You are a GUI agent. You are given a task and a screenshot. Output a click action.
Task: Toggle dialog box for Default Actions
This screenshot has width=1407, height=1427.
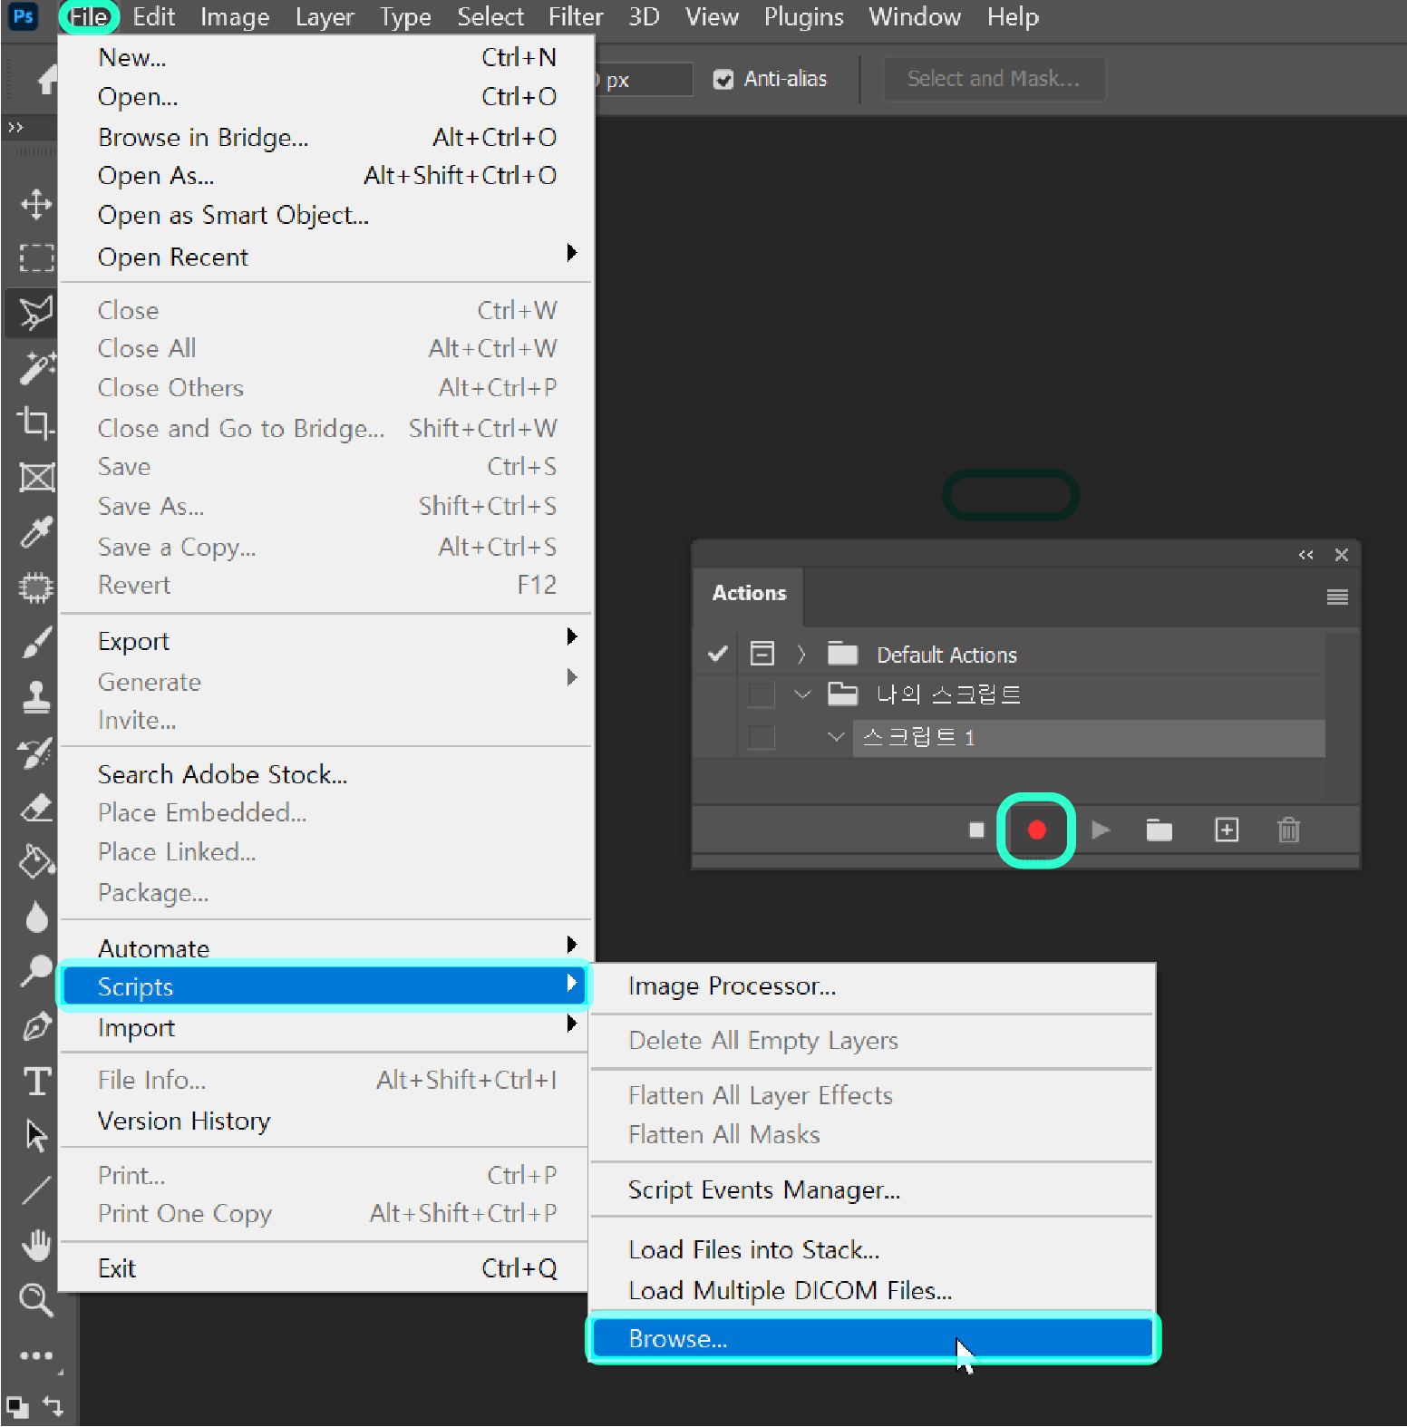click(762, 654)
